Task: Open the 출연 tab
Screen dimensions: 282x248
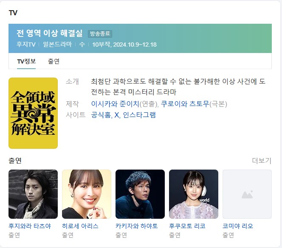Action: (x=54, y=61)
